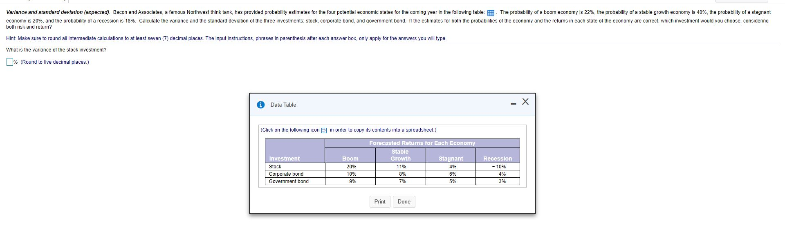The image size is (785, 228).
Task: Click Stock Boom value 20%
Action: [351, 167]
